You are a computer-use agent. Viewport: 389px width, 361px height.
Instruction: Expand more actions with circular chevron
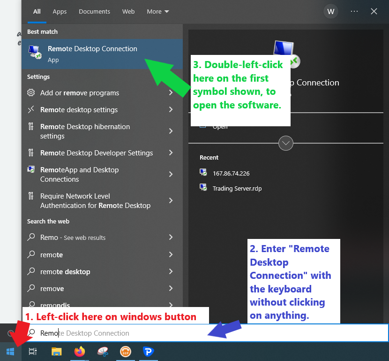pos(286,143)
